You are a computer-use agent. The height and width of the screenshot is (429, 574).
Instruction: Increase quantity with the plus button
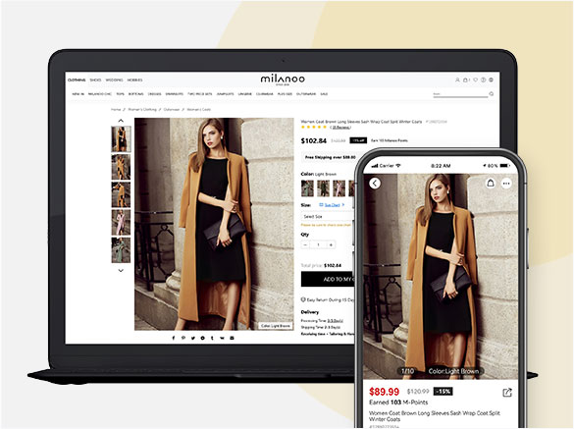331,244
